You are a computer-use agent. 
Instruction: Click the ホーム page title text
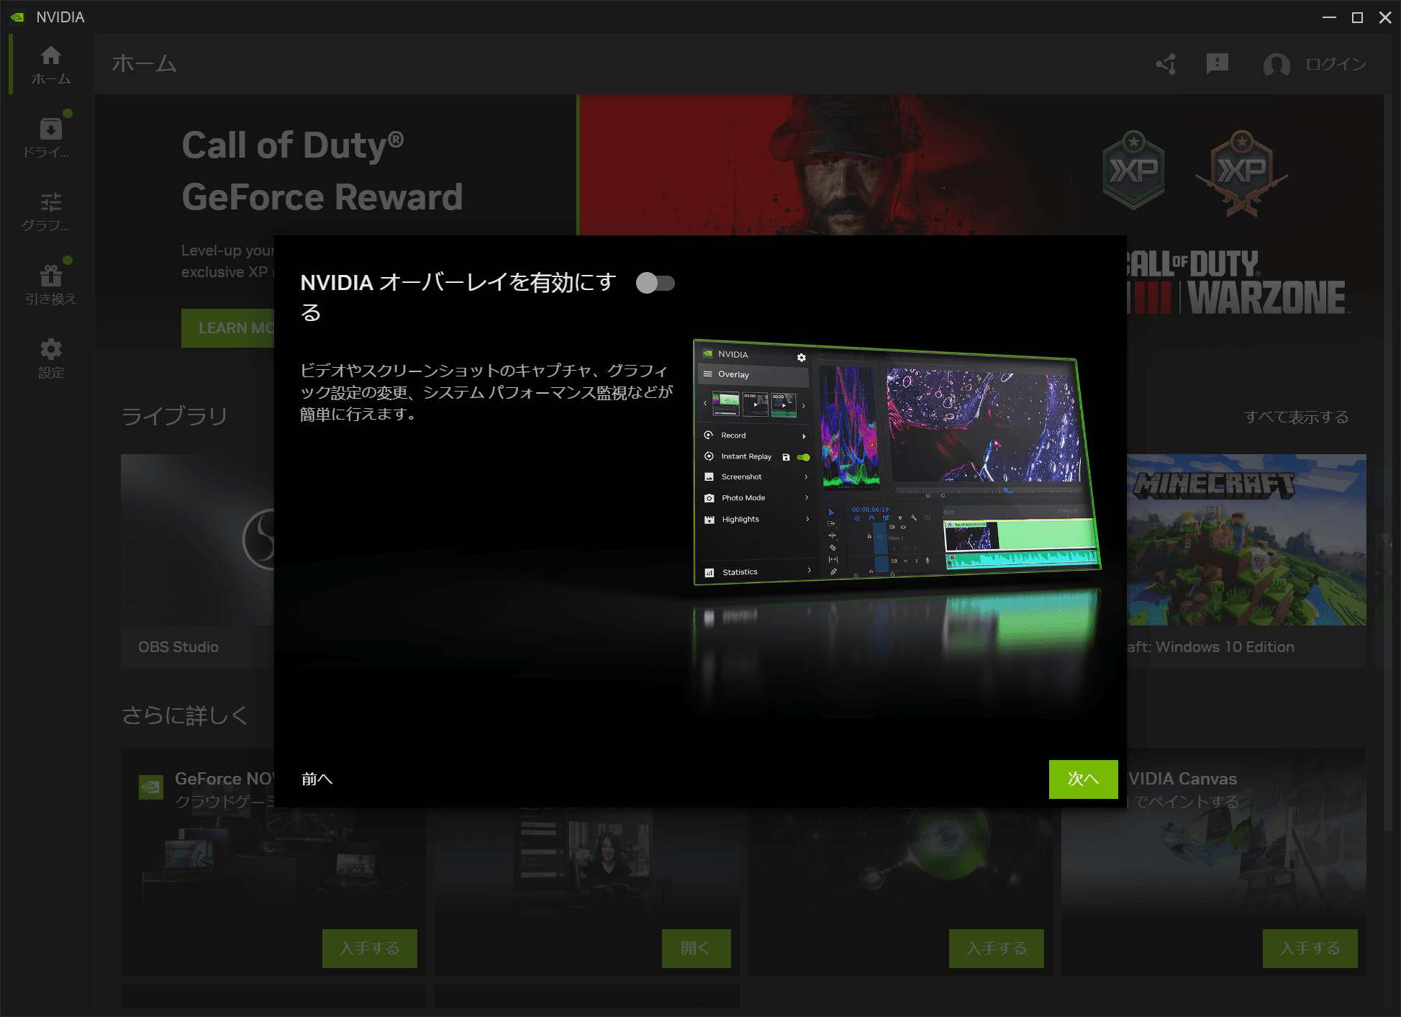(x=145, y=63)
